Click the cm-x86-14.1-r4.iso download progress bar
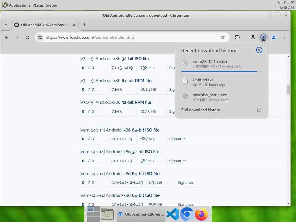 tap(221, 72)
